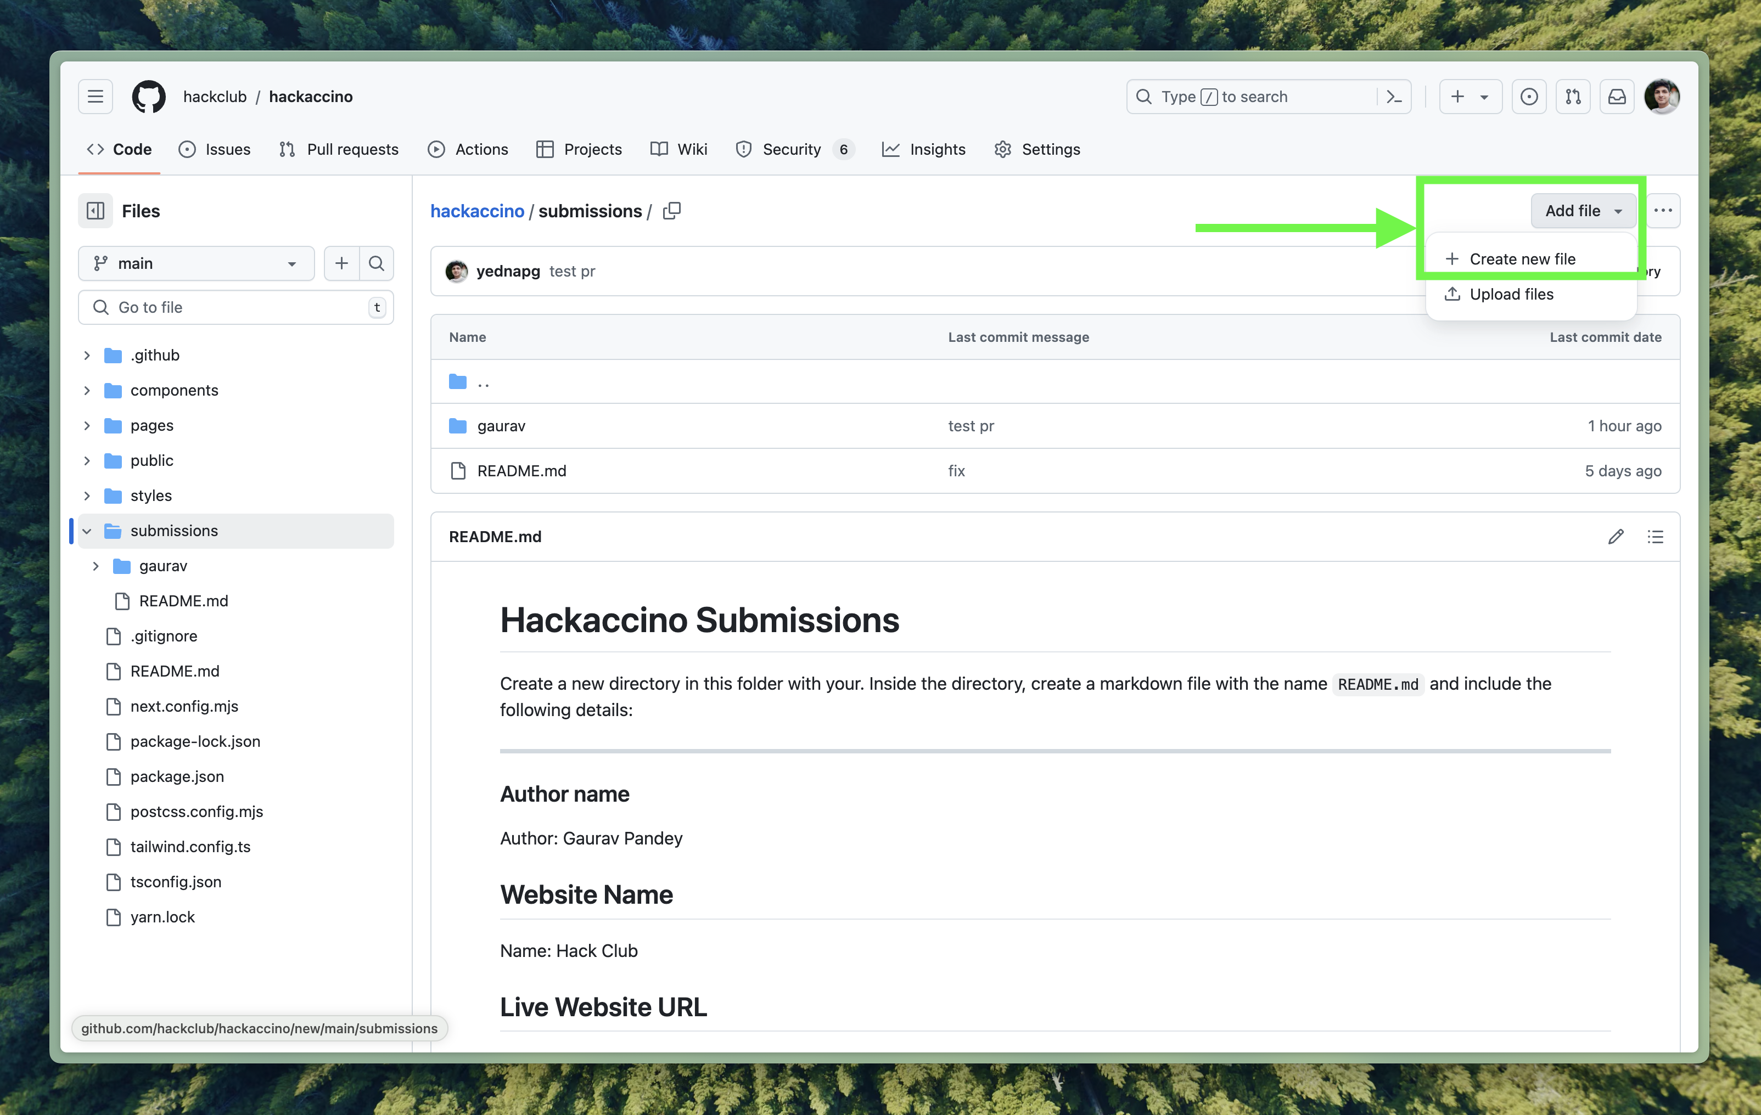Open the create new plus dropdown in header
This screenshot has width=1761, height=1115.
[1470, 97]
